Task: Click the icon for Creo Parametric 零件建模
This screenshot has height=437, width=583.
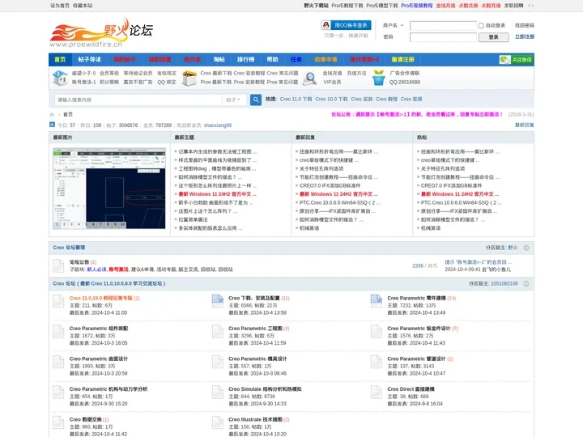Action: pos(377,301)
